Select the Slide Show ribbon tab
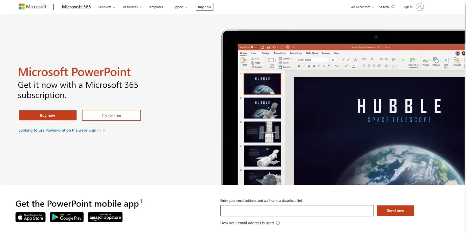The image size is (466, 233). coord(312,53)
